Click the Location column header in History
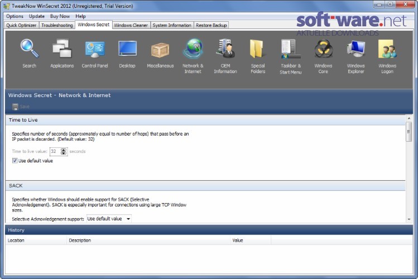 [36, 240]
